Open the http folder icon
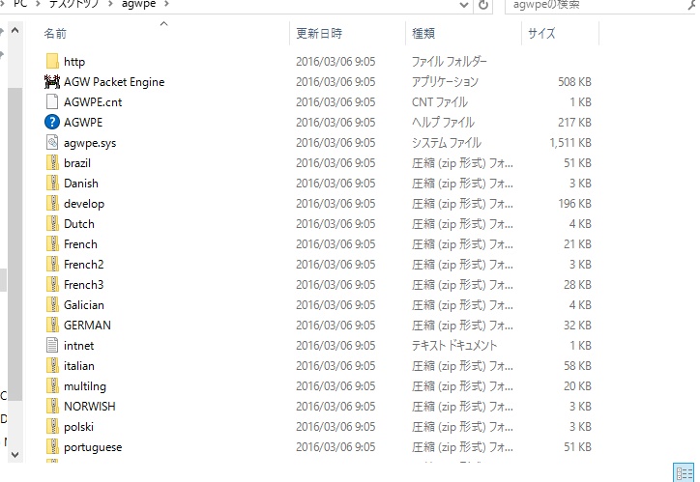The height and width of the screenshot is (482, 700). (52, 62)
